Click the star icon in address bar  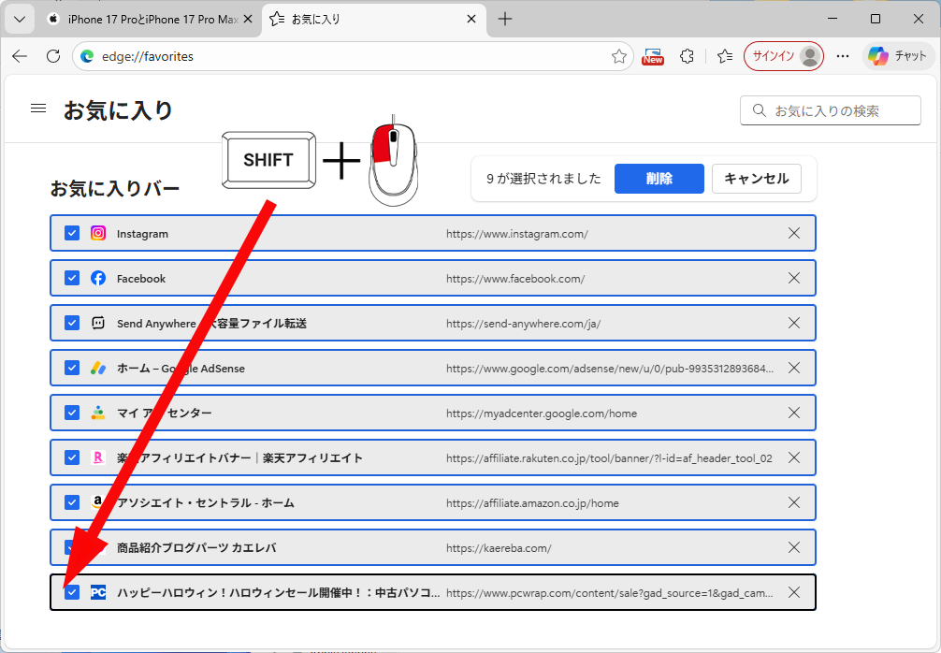[619, 56]
